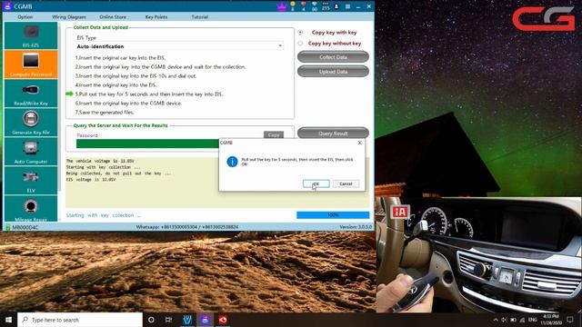
Task: Click the taskbar clock and date
Action: tap(551, 320)
